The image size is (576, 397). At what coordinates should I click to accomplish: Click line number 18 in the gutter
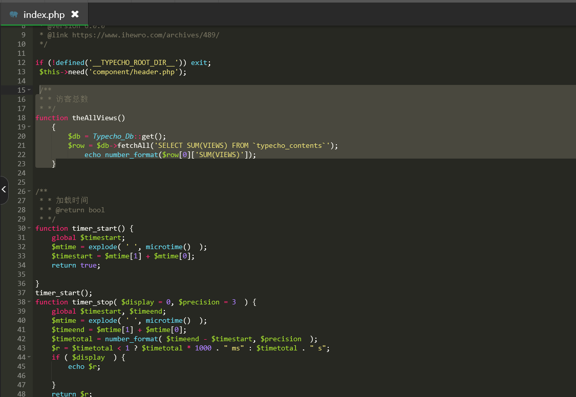tap(22, 118)
